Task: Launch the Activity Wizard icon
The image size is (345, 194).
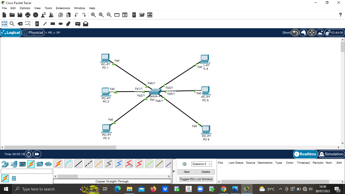Action: pos(51,15)
